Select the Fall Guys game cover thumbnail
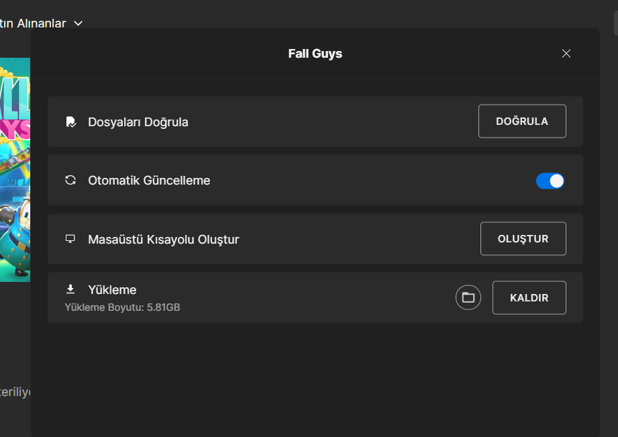618x437 pixels. pos(15,168)
